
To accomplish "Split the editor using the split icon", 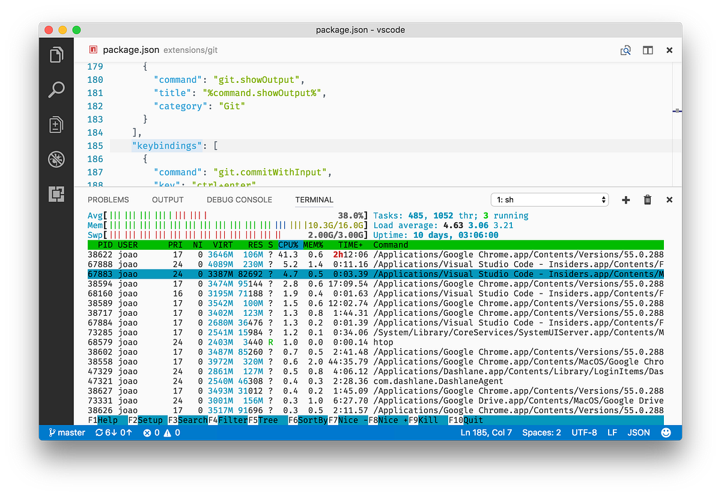I will point(648,50).
